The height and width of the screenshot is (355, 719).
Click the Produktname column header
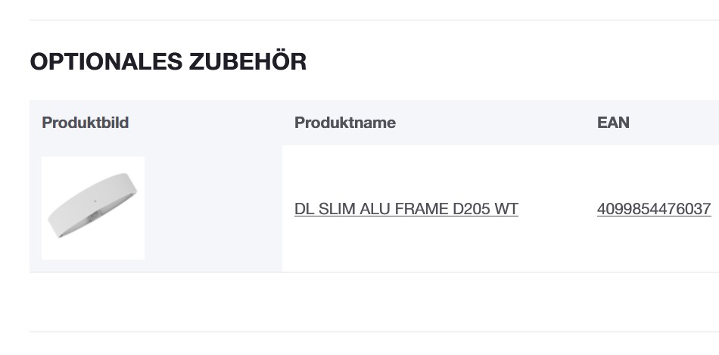pyautogui.click(x=344, y=123)
